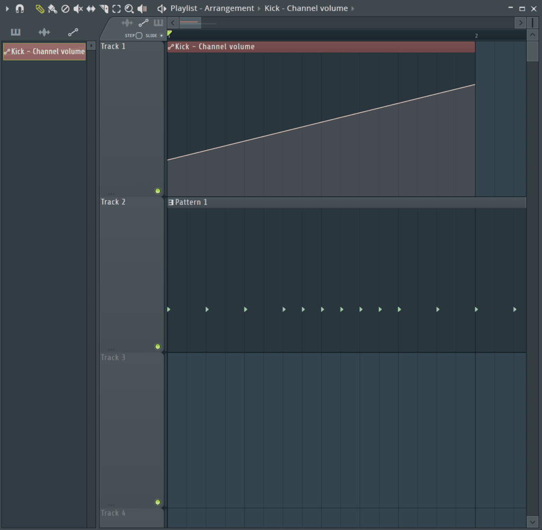Select the Paint brush tool

click(x=52, y=8)
